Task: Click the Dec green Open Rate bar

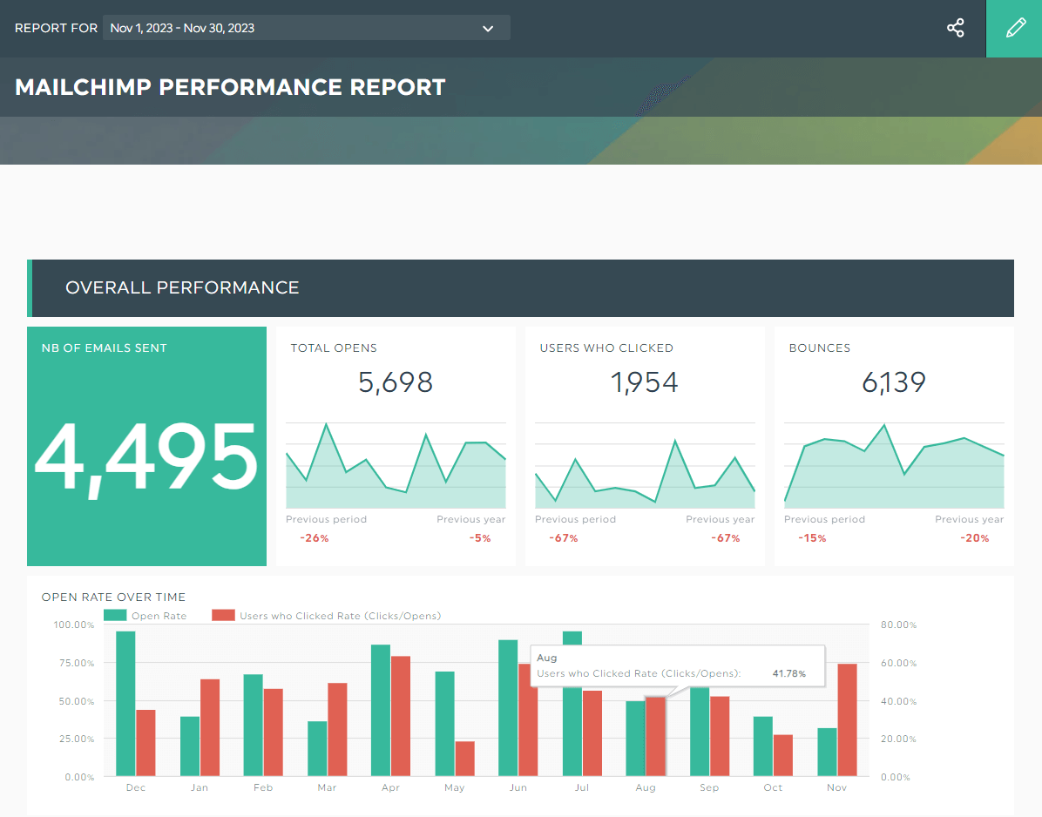Action: coord(125,704)
